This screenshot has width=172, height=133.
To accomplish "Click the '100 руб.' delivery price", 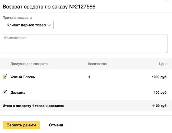I will pos(161,93).
